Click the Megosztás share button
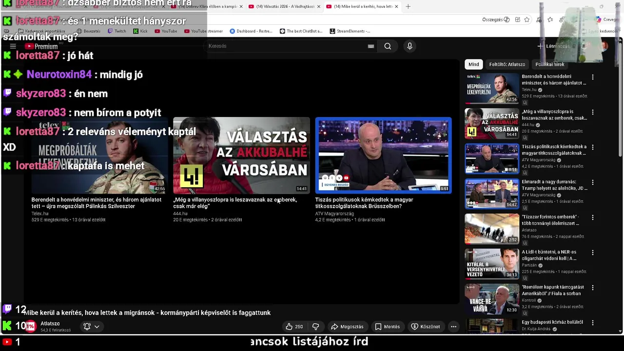The width and height of the screenshot is (624, 351). pos(347,327)
